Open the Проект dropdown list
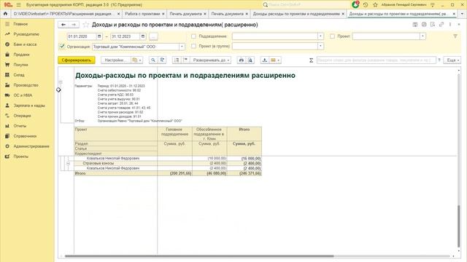Viewport: 467px width, 262px height. (422, 36)
